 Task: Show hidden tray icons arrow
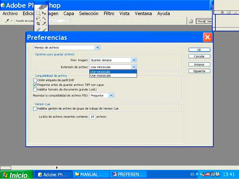coord(197,174)
